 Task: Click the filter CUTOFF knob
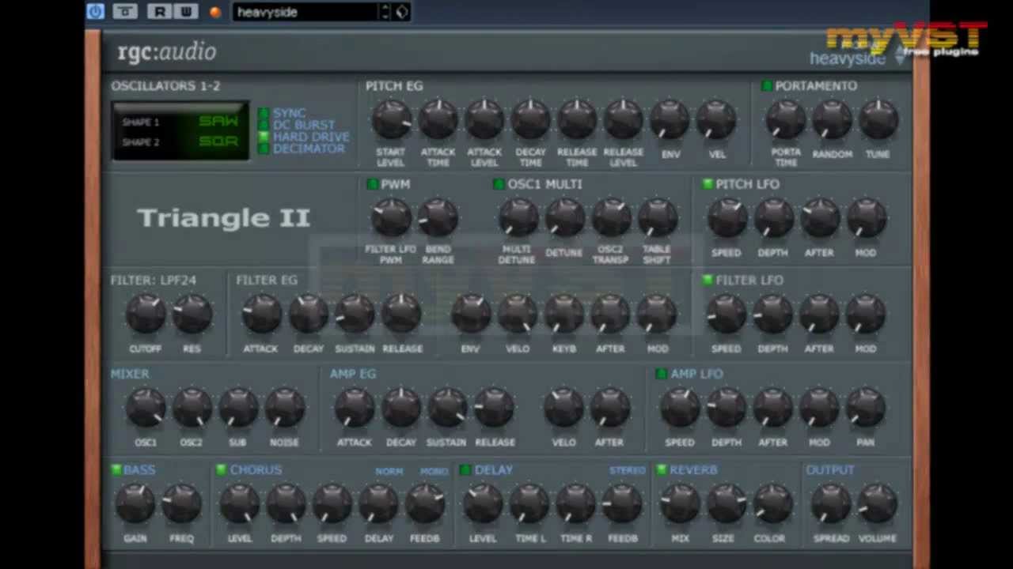click(146, 314)
